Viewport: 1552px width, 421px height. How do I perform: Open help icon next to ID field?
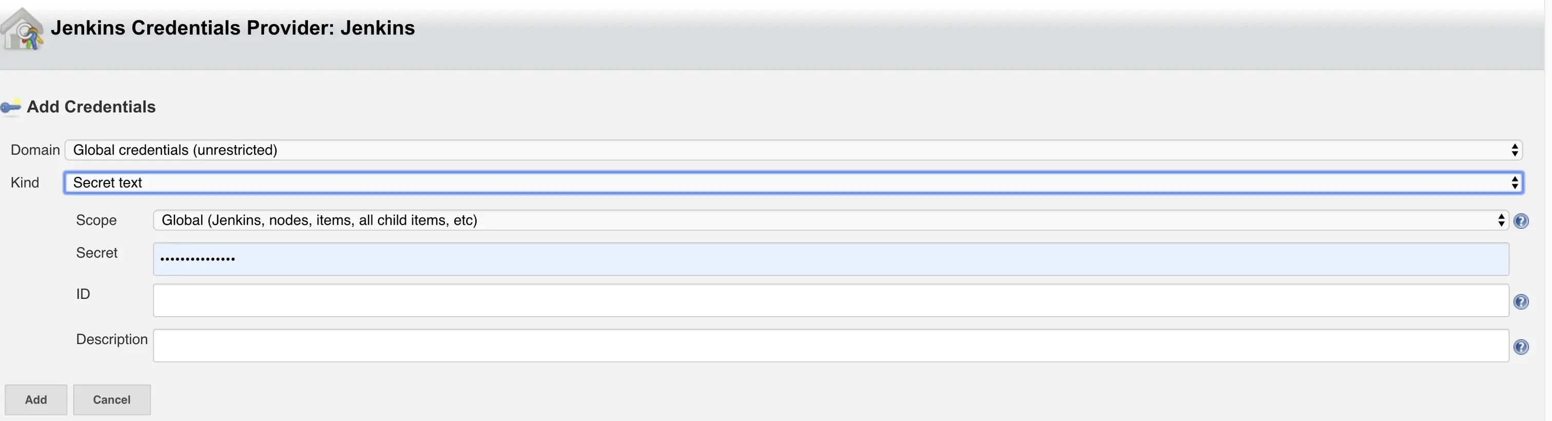(1521, 302)
